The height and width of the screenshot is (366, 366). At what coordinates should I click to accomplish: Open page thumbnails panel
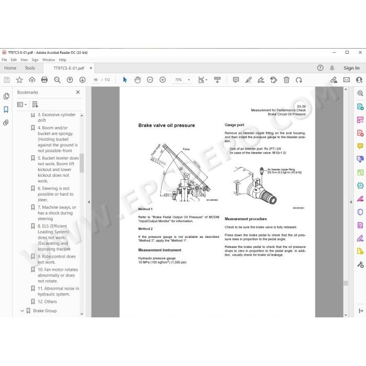(6, 96)
